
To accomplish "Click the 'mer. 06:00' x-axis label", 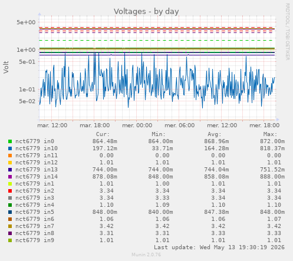I will tap(180, 125).
